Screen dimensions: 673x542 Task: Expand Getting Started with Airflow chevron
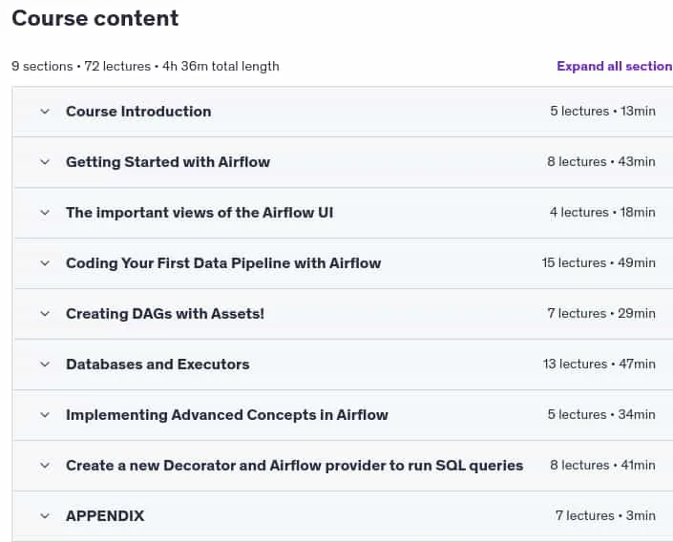[x=45, y=162]
